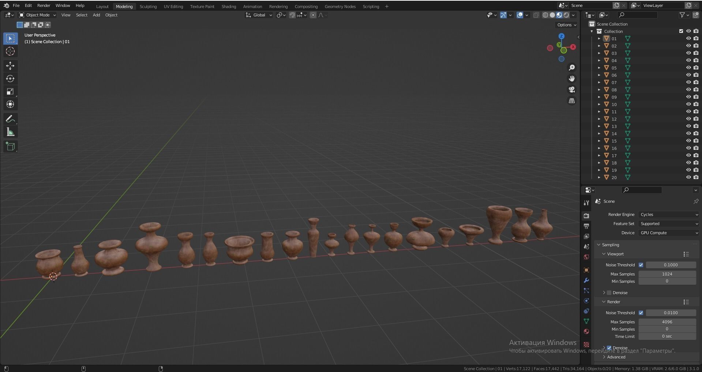Click the Options button in viewport

(x=567, y=25)
